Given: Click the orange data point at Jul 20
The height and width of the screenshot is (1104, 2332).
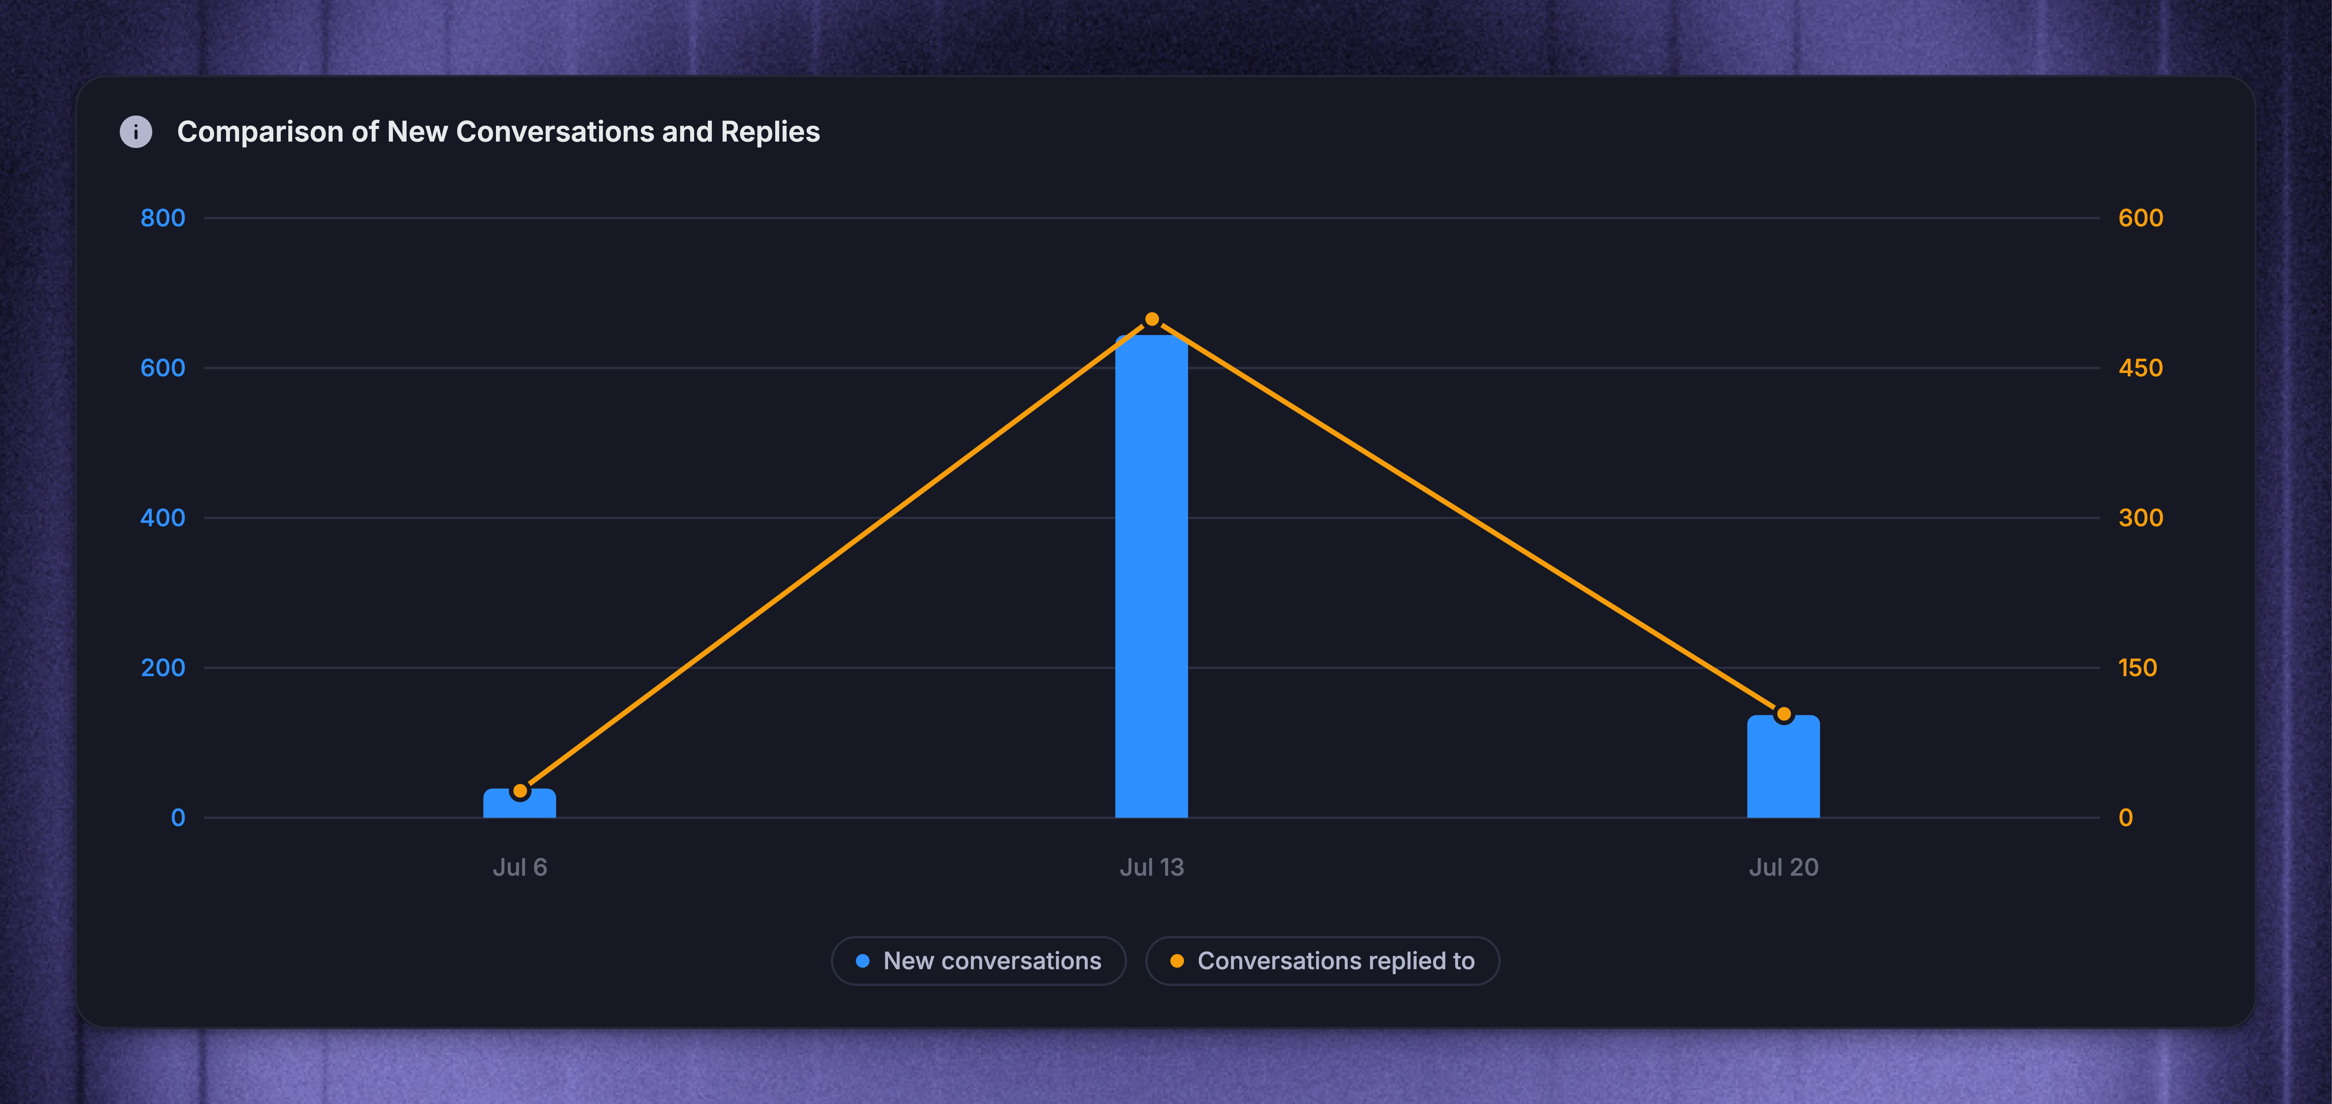Looking at the screenshot, I should click(x=1784, y=714).
